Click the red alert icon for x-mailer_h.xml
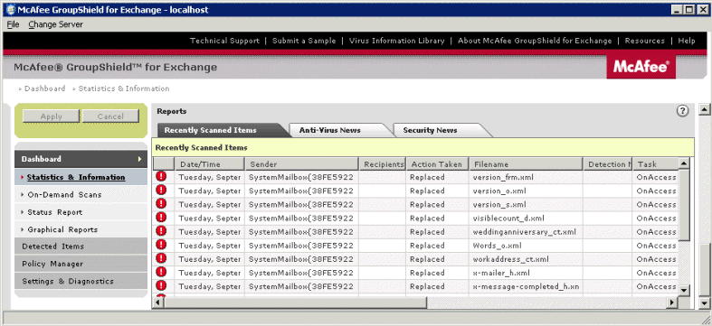The image size is (712, 326). click(x=161, y=272)
